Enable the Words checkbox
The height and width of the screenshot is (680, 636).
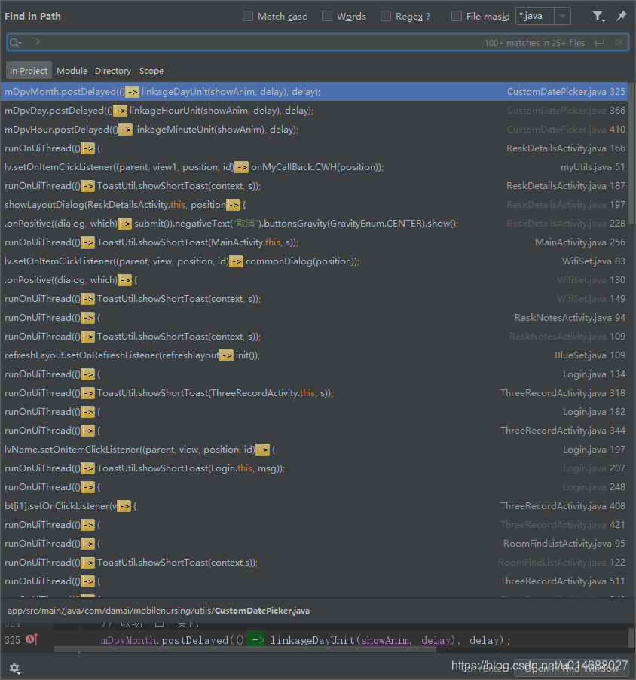click(327, 15)
